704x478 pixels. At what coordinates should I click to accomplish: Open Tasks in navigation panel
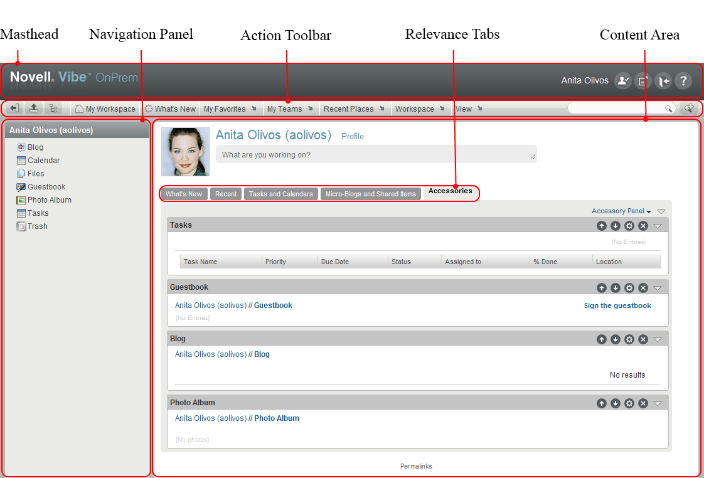33,213
